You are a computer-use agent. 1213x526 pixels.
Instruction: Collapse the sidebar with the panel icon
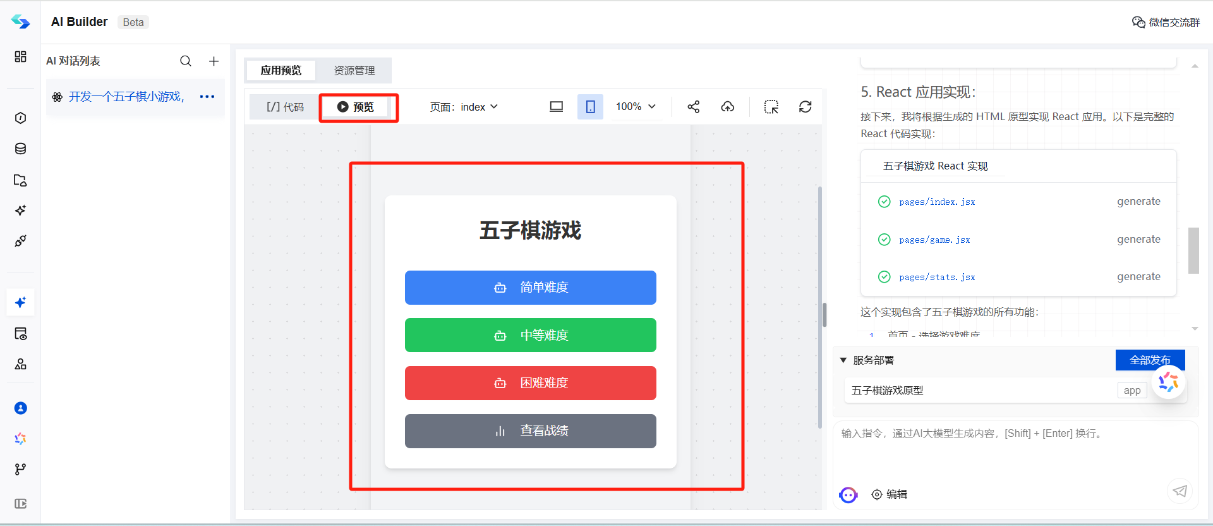coord(20,504)
